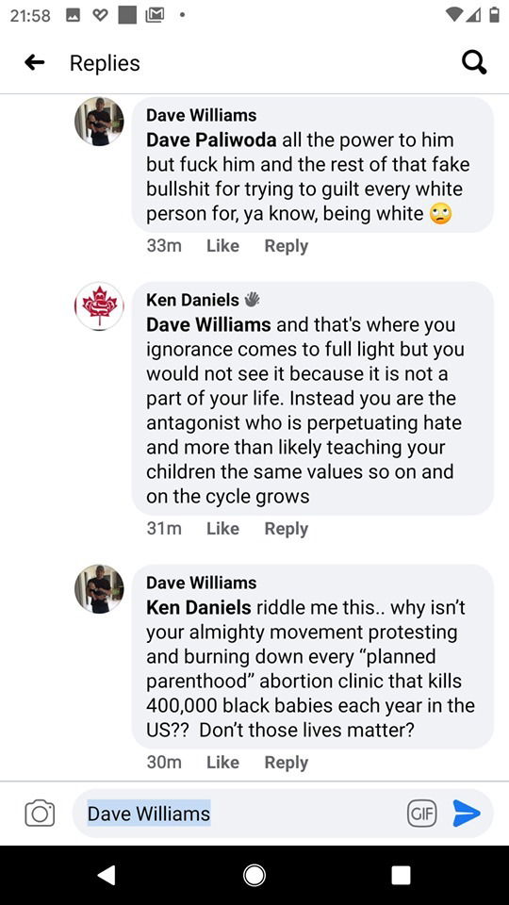Like Dave Williams' 33m comment
509x905 pixels.
[222, 246]
